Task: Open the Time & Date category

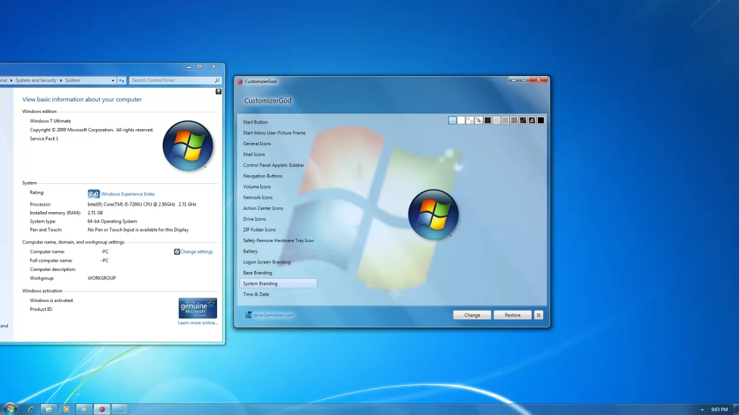Action: click(x=256, y=294)
